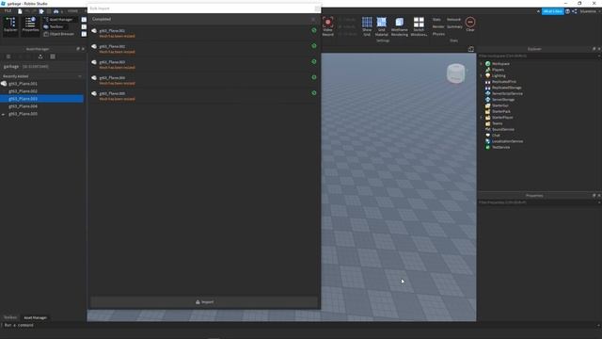602x339 pixels.
Task: Select ReplicatedFirst in Explorer
Action: (504, 82)
